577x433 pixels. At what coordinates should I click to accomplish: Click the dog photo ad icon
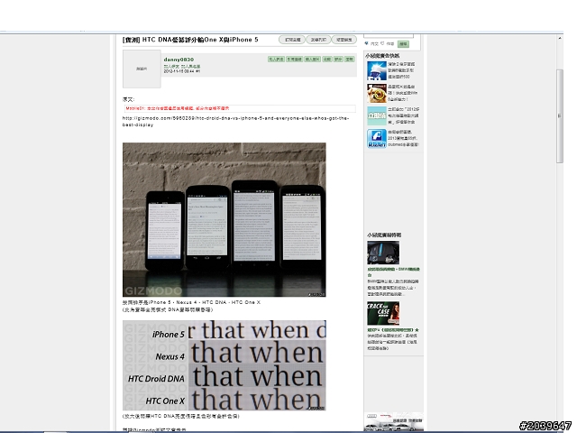pyautogui.click(x=377, y=93)
